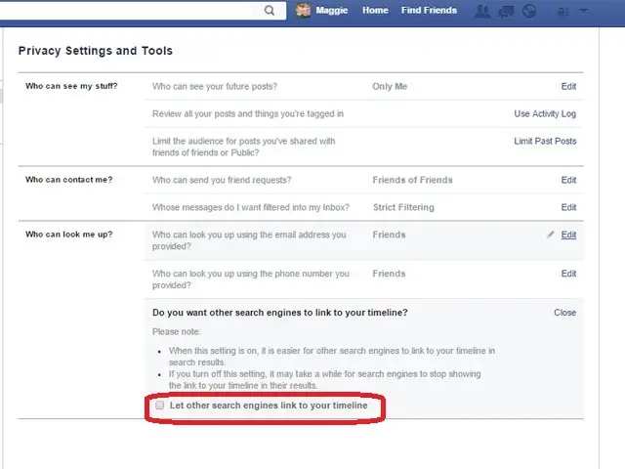This screenshot has width=625, height=469.
Task: Edit Strict Filtering inbox setting
Action: point(568,208)
